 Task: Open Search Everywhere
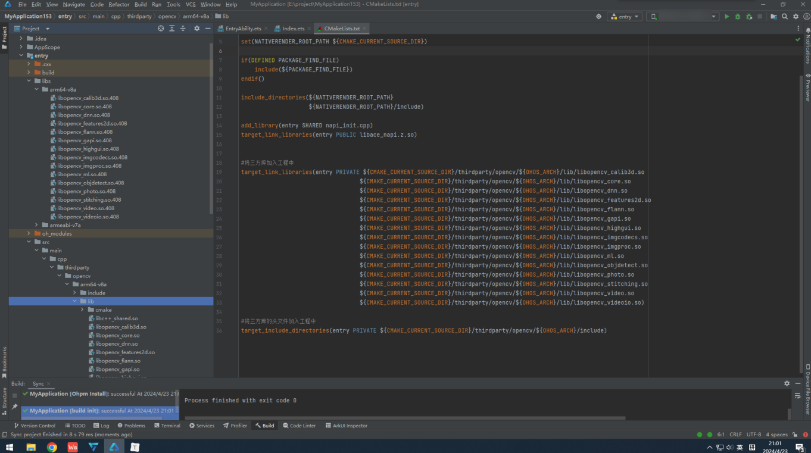(785, 16)
